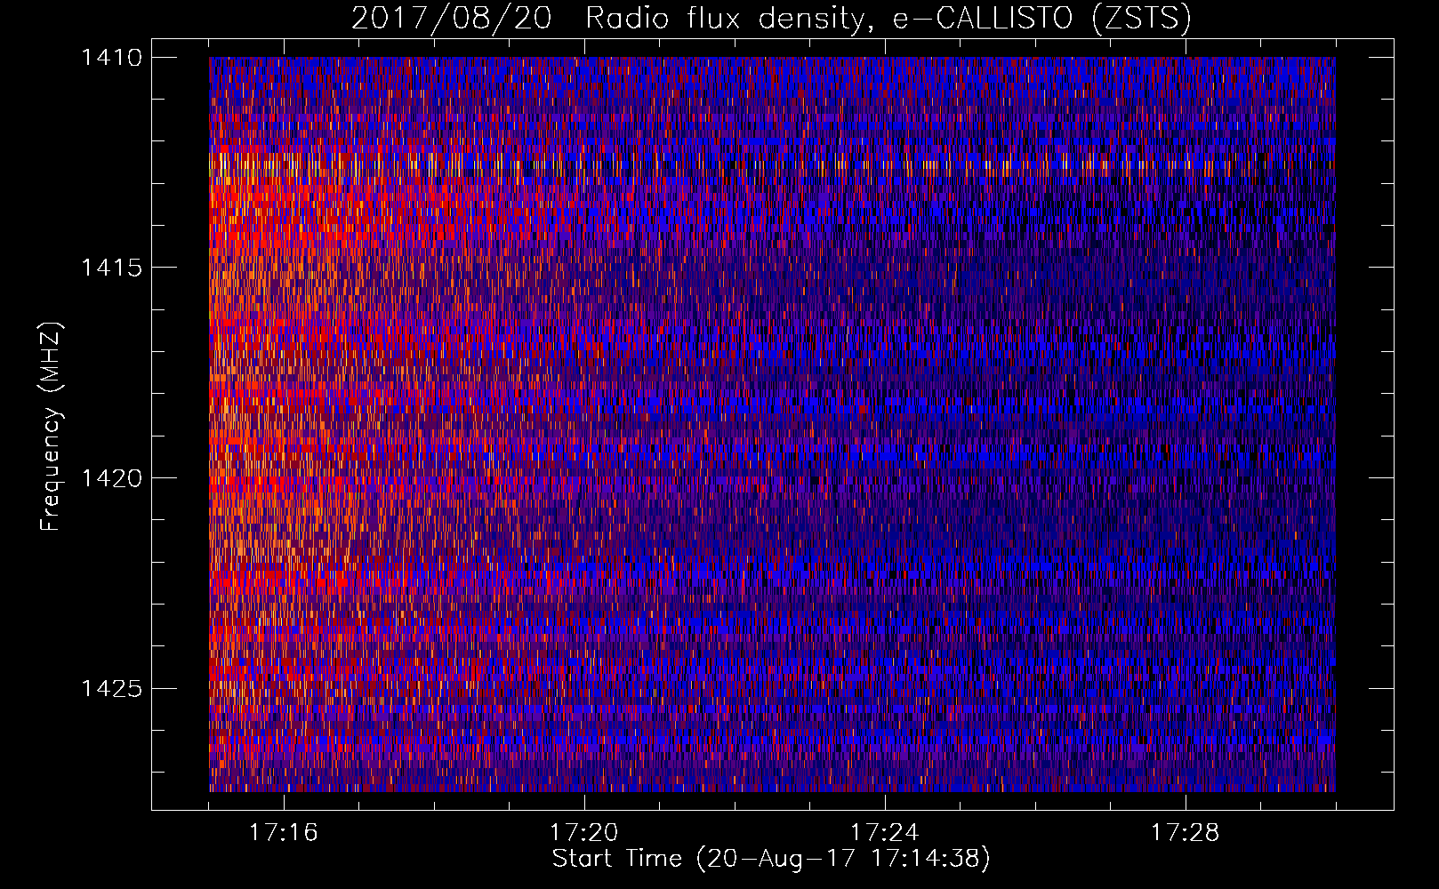
Task: Click the 17:20 time tick label
Action: (583, 832)
